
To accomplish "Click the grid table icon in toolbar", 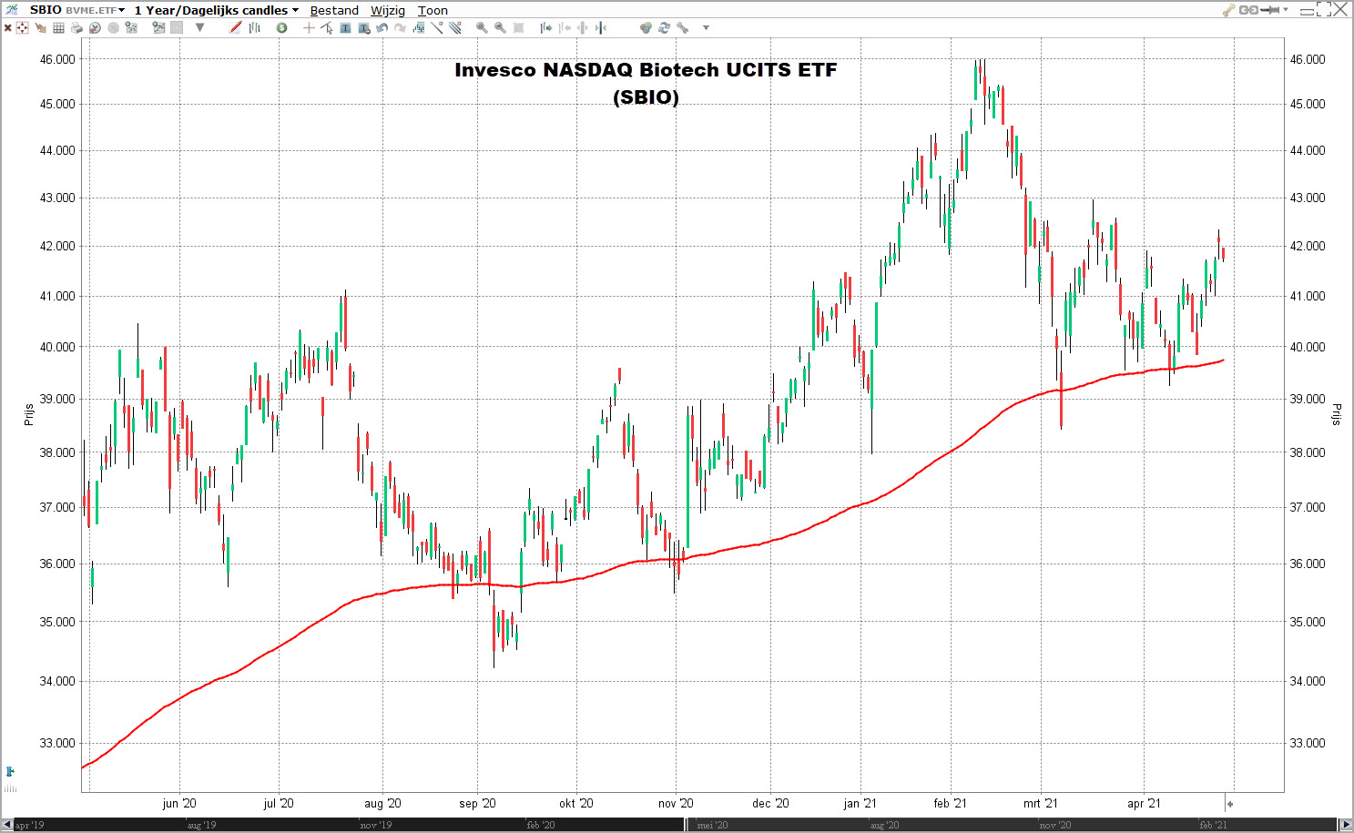I will (x=58, y=28).
